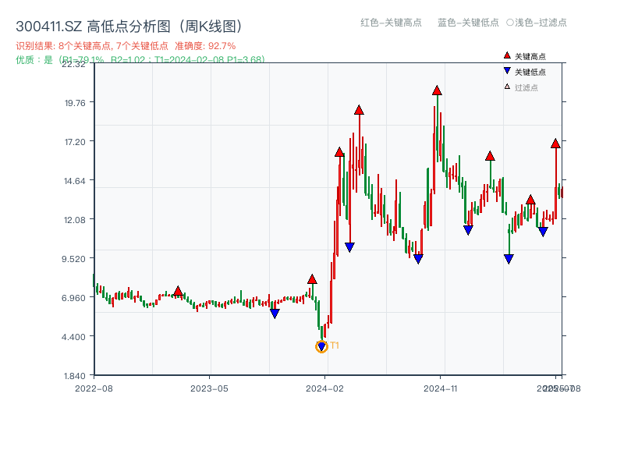Open the 优质 indicator details line
The image size is (624, 468).
117,57
